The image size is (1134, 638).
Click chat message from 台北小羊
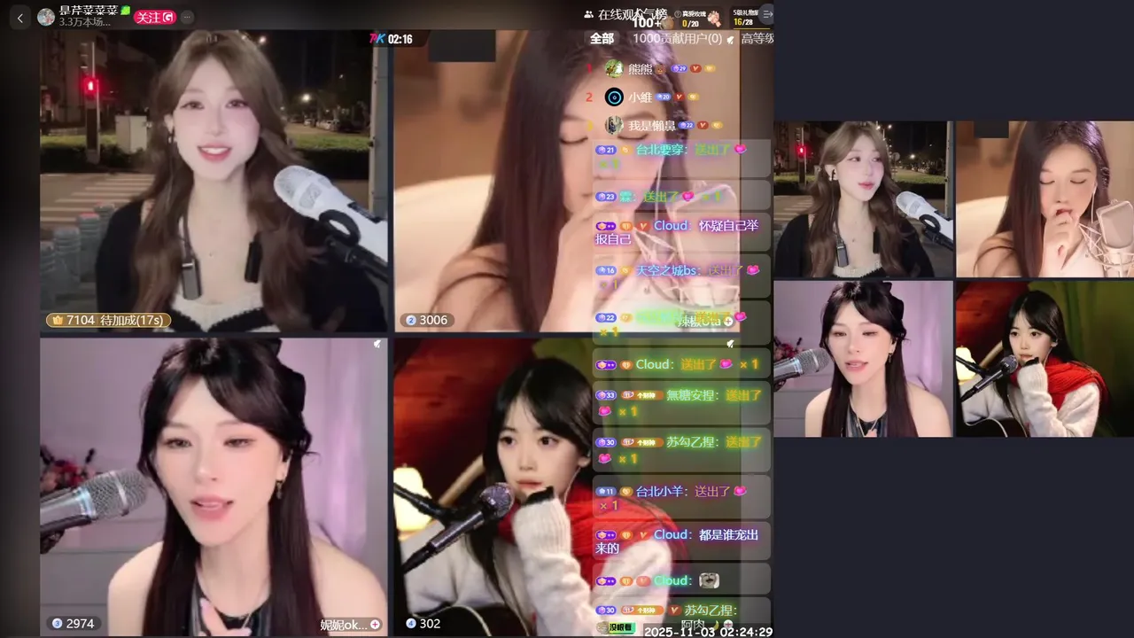(x=681, y=497)
